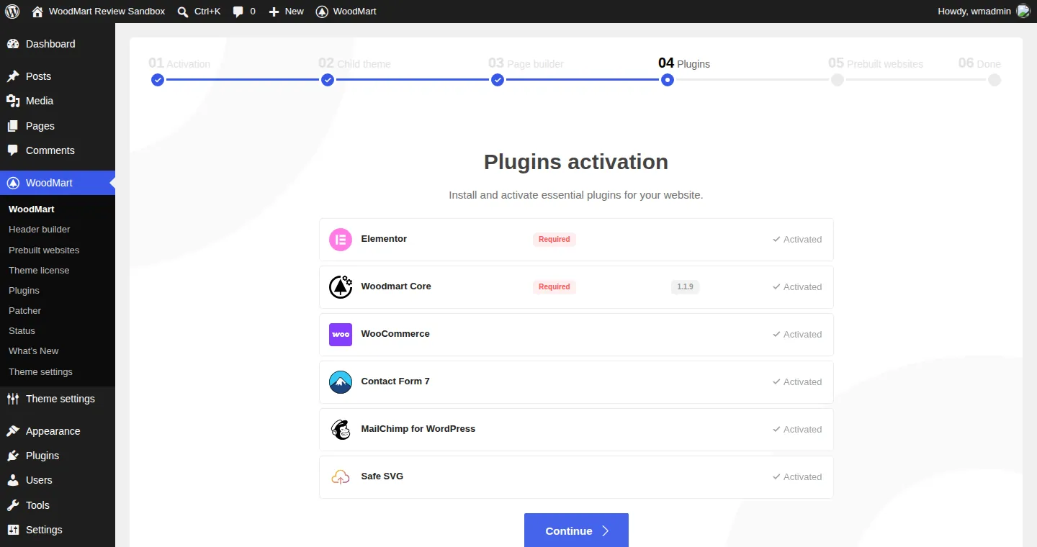Click the current step circle under Plugins

668,80
